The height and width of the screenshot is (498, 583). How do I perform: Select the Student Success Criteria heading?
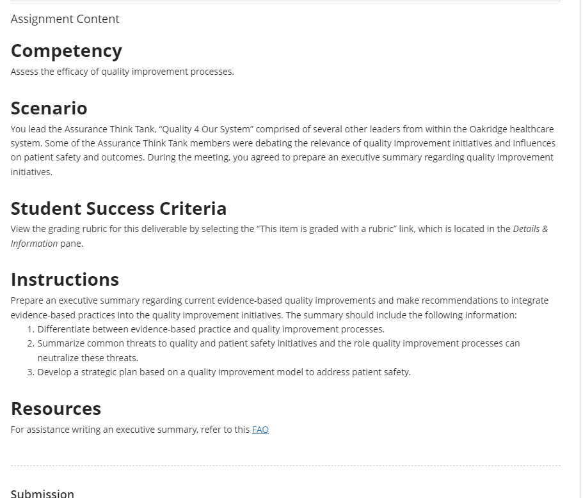[x=118, y=208]
